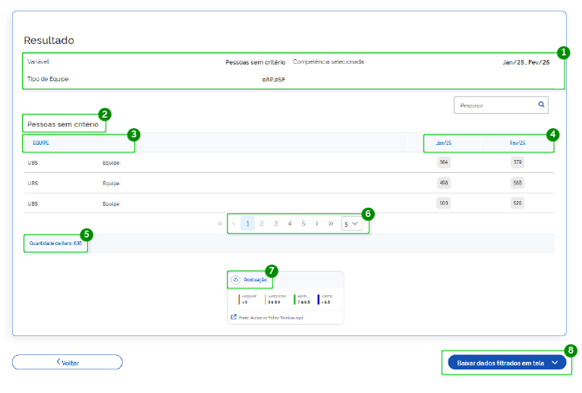This screenshot has width=582, height=393.
Task: Click the search magnifier icon
Action: coord(541,105)
